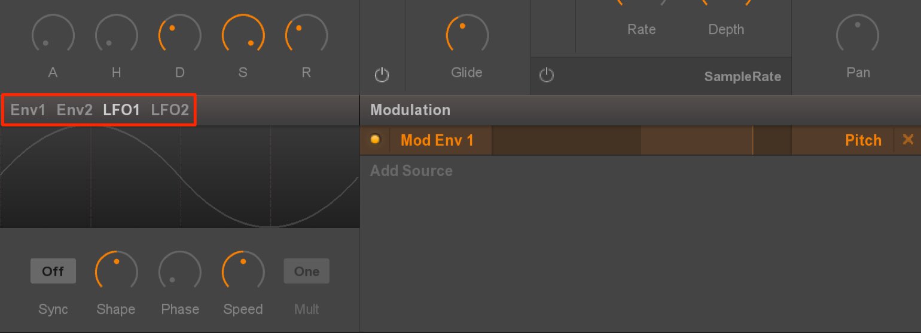Toggle the SampleRate power button
The image size is (921, 333).
[x=547, y=75]
